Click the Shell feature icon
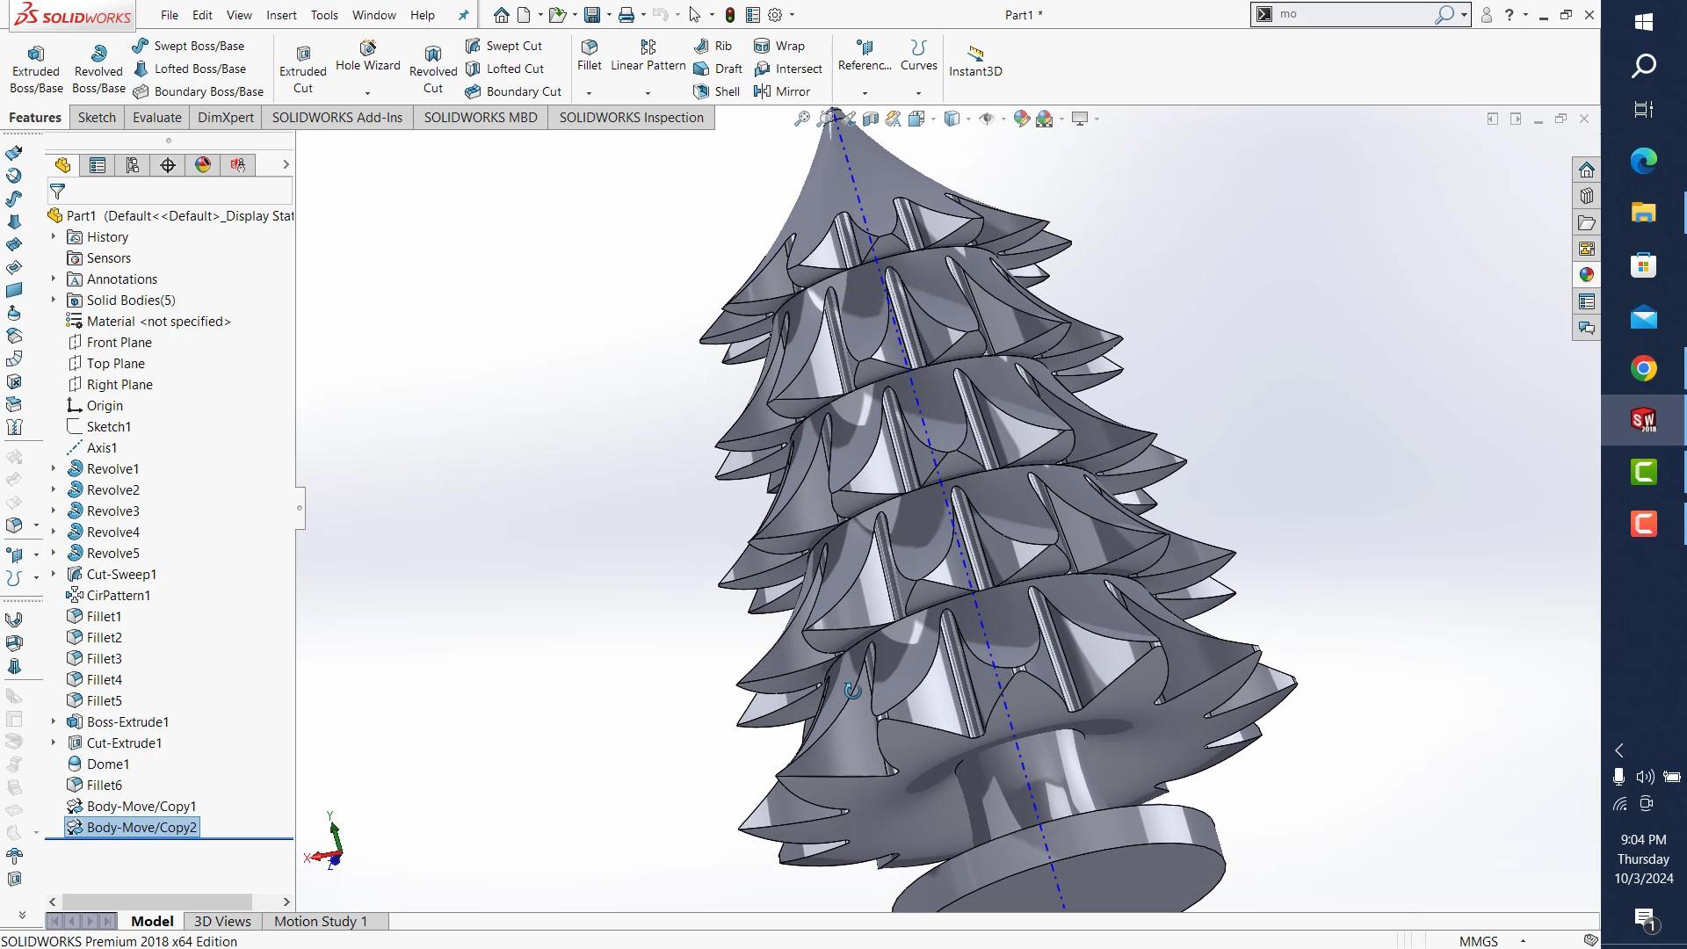1687x949 pixels. click(x=701, y=91)
